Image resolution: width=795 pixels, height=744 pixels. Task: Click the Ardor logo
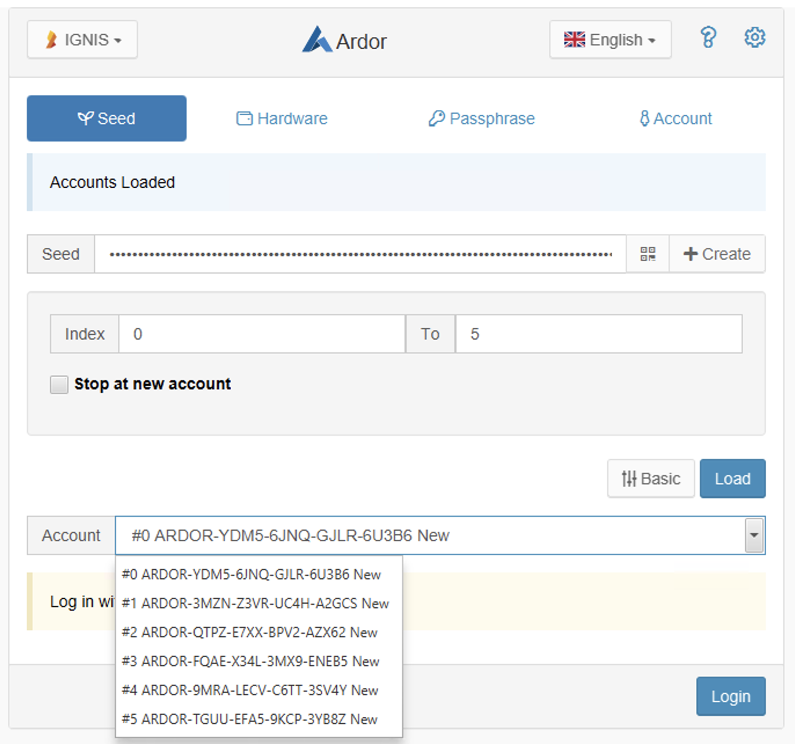344,41
